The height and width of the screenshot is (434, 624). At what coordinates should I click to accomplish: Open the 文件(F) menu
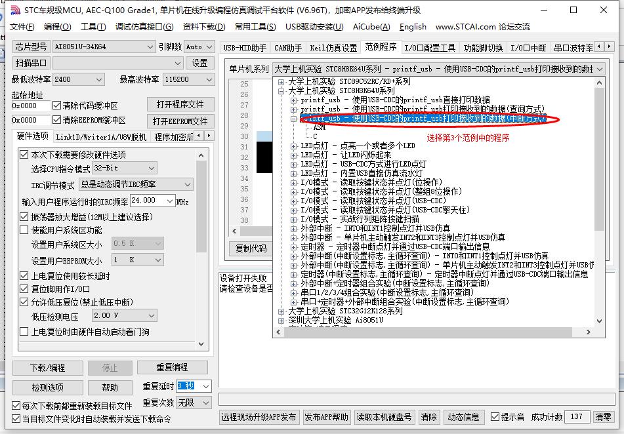[x=22, y=27]
